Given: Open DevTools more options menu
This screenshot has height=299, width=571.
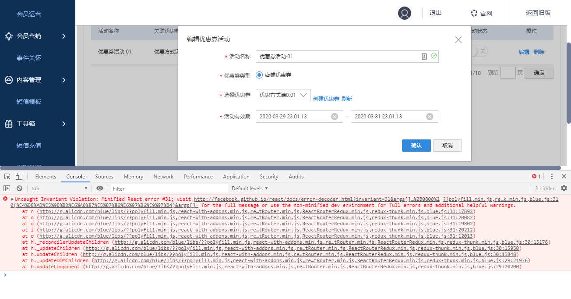Looking at the screenshot, I should 552,176.
